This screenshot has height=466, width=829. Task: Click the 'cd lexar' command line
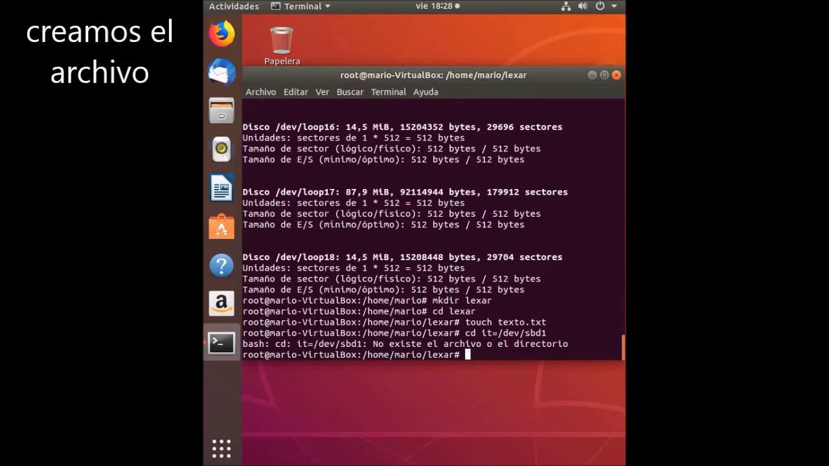pos(359,311)
